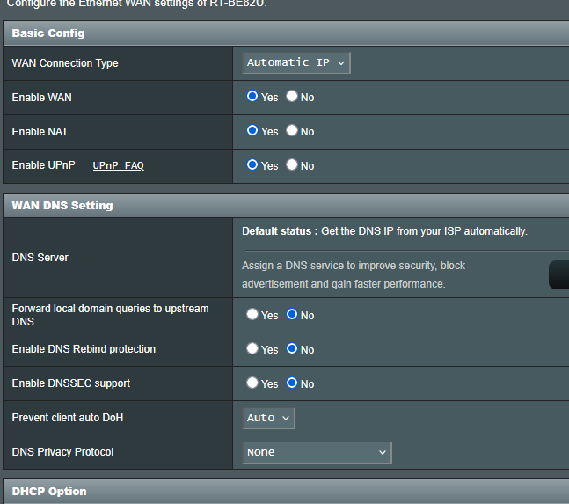Expand the Prevent client auto DoH dropdown
This screenshot has height=504, width=569.
coord(269,418)
